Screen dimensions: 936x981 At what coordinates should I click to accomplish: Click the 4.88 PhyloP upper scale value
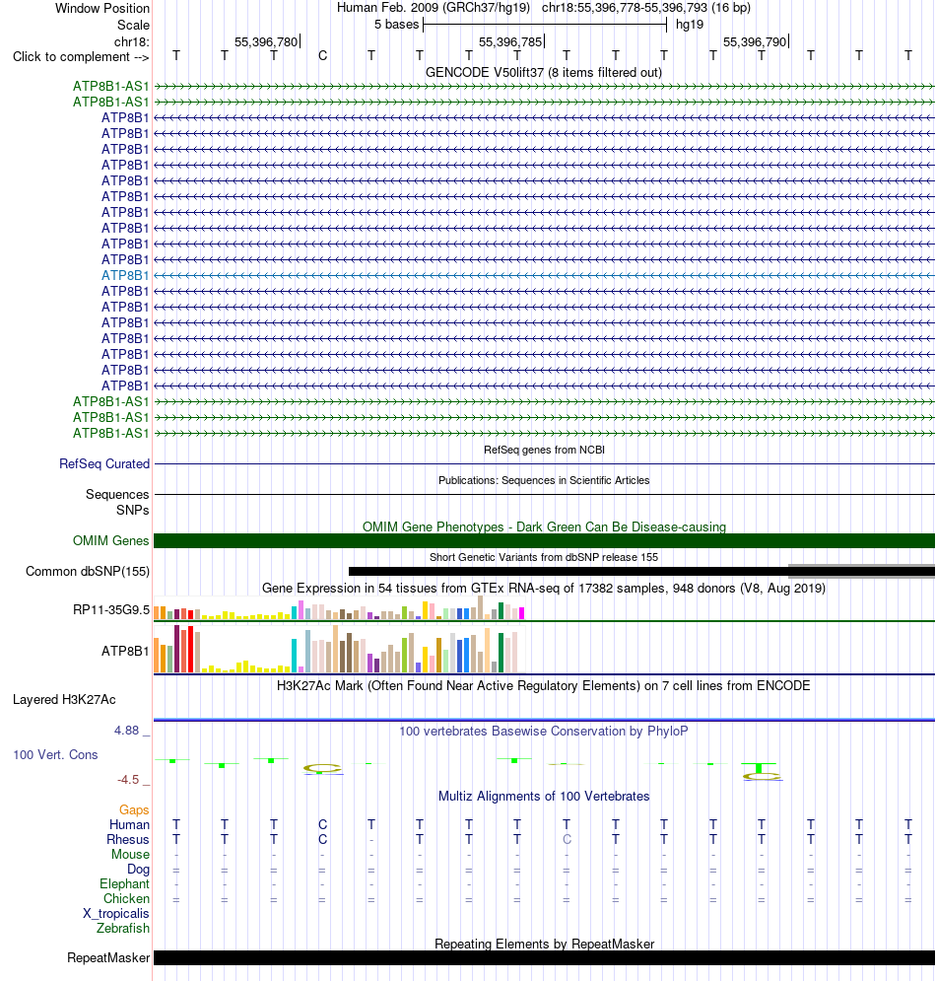click(x=126, y=731)
